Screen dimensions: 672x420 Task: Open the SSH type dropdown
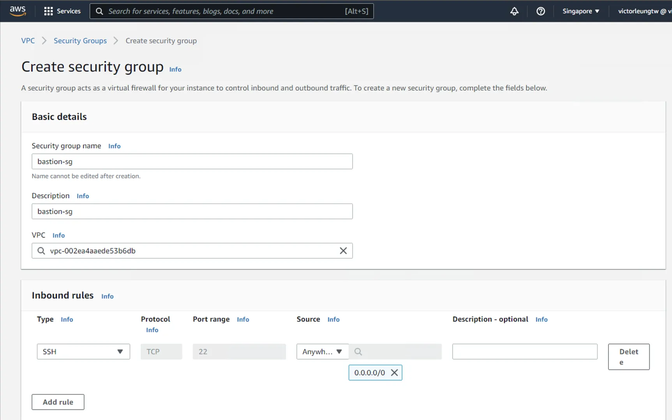(x=83, y=352)
